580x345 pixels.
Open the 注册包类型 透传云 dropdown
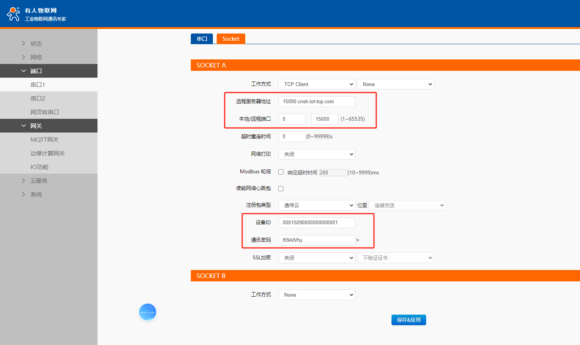[x=316, y=205]
